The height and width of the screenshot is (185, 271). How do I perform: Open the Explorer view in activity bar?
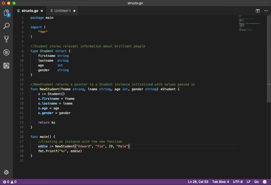coord(6,13)
